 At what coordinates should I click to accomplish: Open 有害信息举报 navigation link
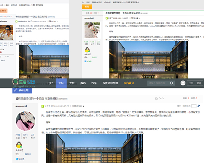(110, 83)
